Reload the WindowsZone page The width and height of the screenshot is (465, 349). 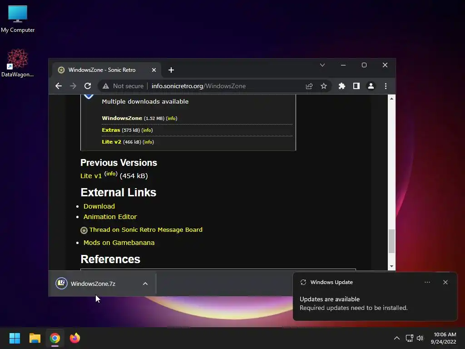click(88, 86)
